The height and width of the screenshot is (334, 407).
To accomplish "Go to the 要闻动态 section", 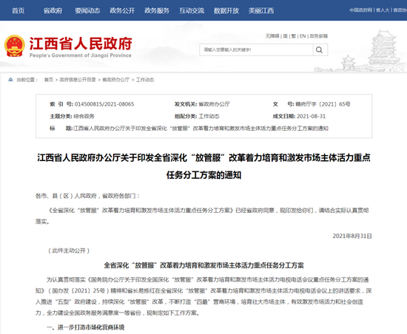I will coord(87,10).
